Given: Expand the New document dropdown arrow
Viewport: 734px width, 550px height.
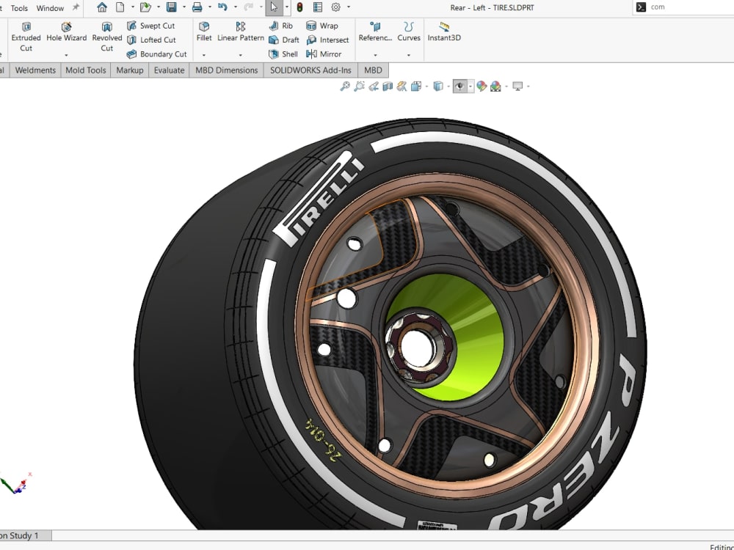Looking at the screenshot, I should pos(132,7).
